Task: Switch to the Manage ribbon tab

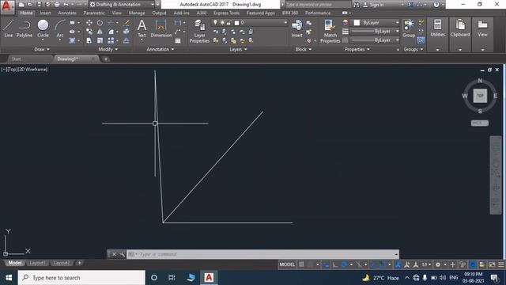Action: click(137, 13)
